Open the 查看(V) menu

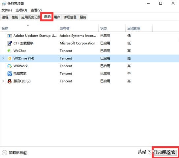pyautogui.click(x=36, y=10)
